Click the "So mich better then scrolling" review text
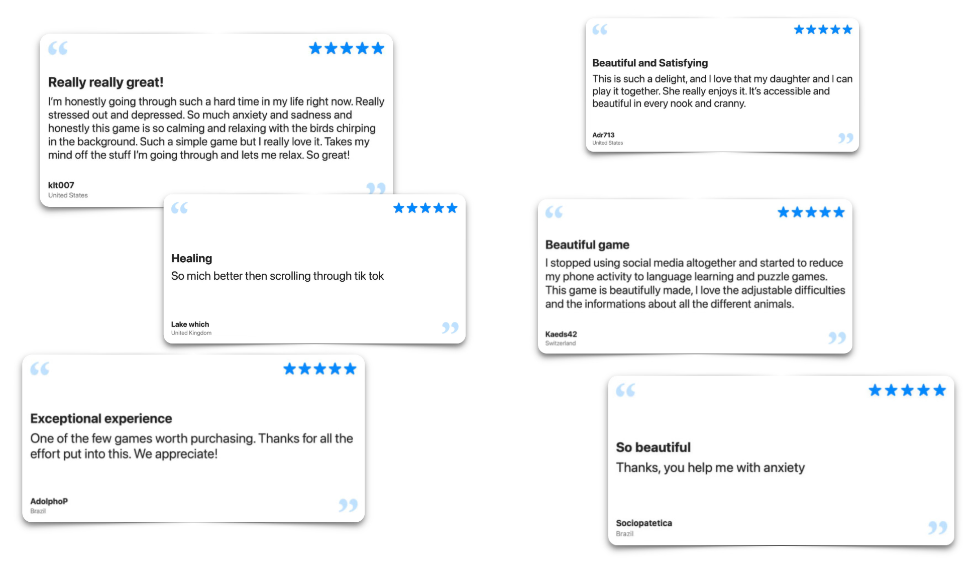 (x=277, y=276)
